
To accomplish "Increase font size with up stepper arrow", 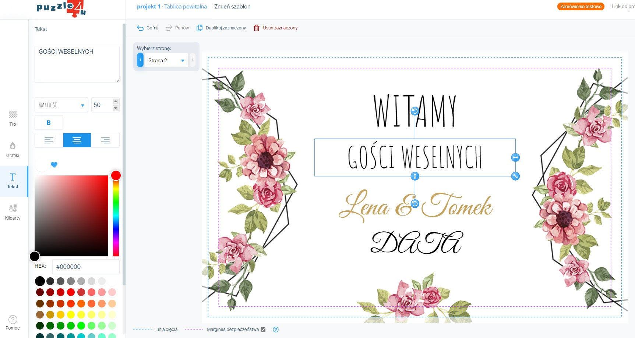I will click(116, 102).
